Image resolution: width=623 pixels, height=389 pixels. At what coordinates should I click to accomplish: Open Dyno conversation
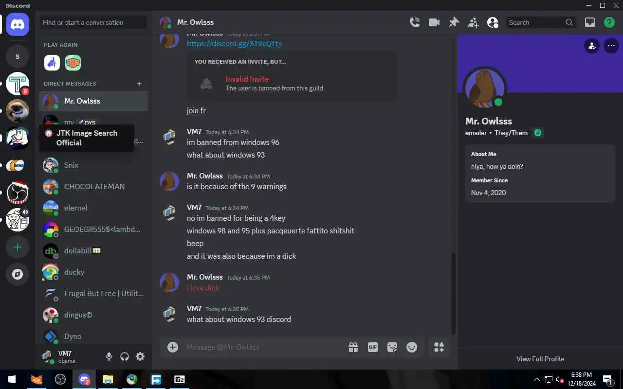pyautogui.click(x=93, y=336)
